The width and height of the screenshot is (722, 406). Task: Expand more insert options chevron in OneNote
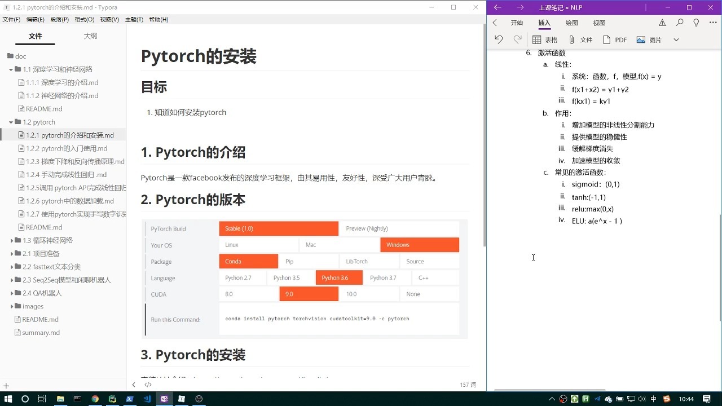pos(676,40)
